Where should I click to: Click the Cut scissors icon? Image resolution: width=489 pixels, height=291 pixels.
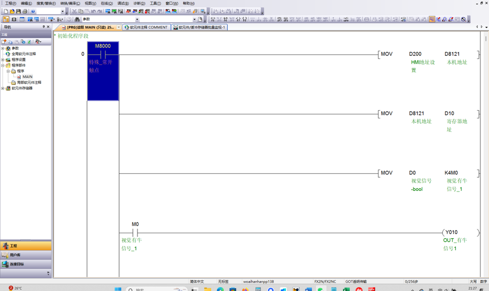tap(74, 11)
